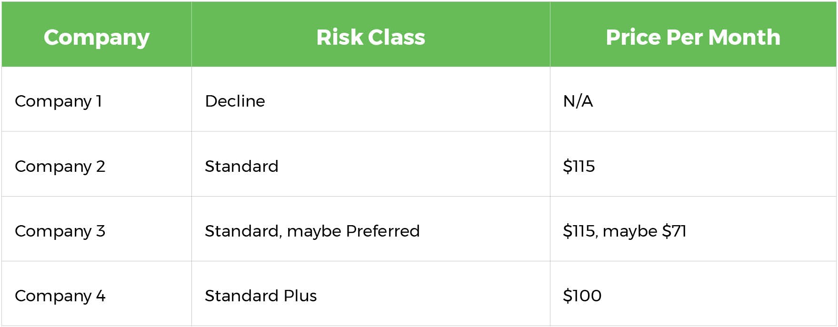Select the Company 3 cell

click(x=97, y=229)
